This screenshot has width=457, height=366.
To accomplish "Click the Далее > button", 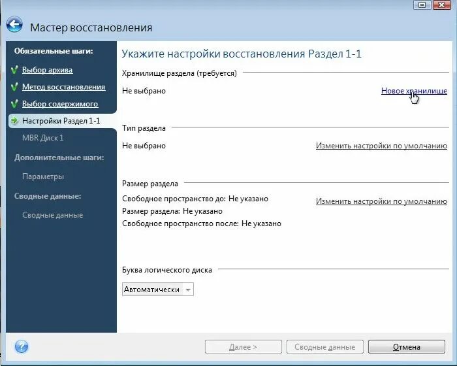I will pos(244,347).
